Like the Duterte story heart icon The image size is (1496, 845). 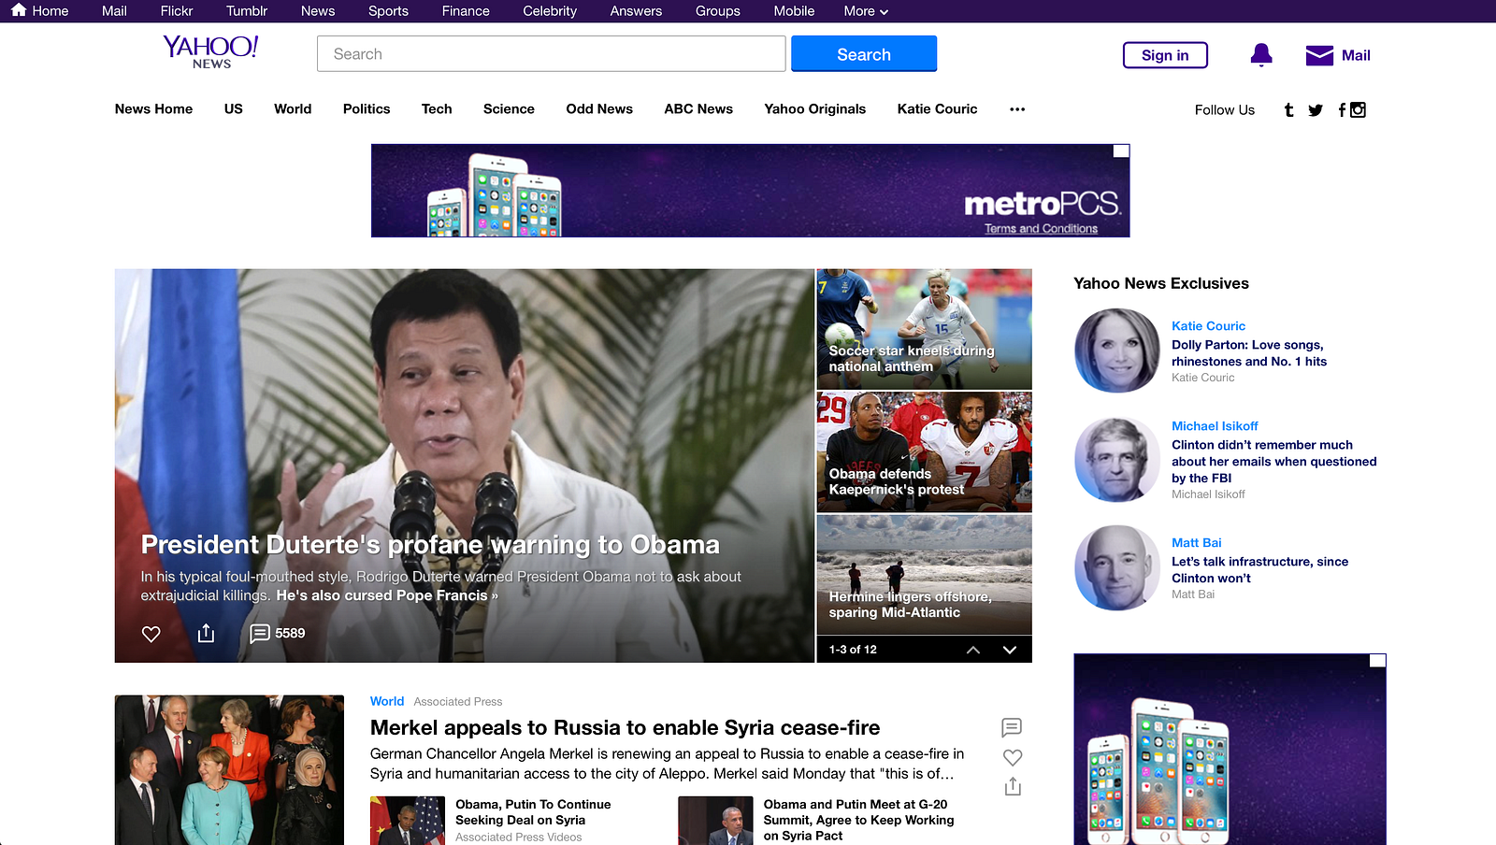151,634
